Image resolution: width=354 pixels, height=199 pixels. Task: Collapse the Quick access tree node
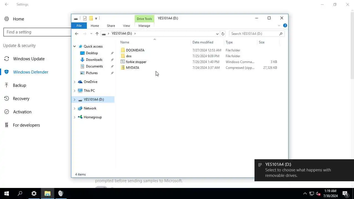click(x=74, y=46)
